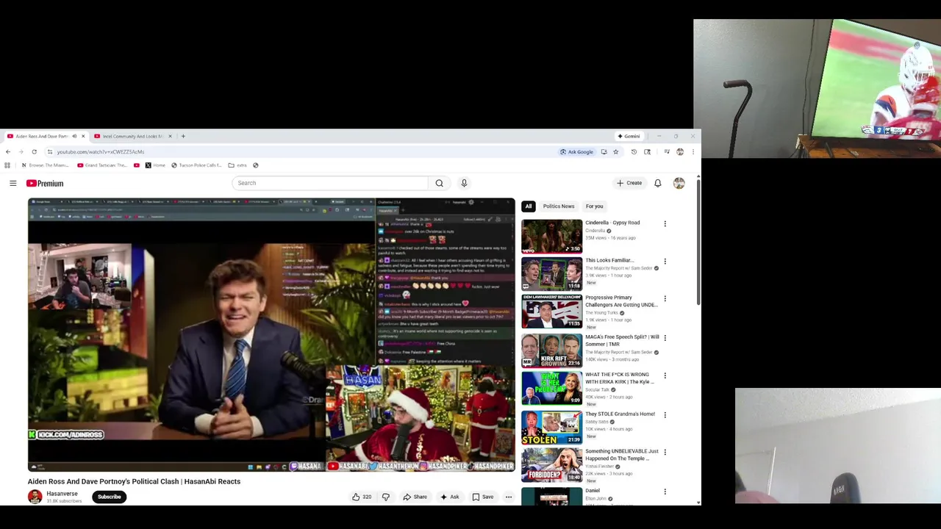
Task: Open browser history clock icon
Action: point(634,152)
